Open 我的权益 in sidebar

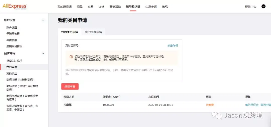[12, 73]
